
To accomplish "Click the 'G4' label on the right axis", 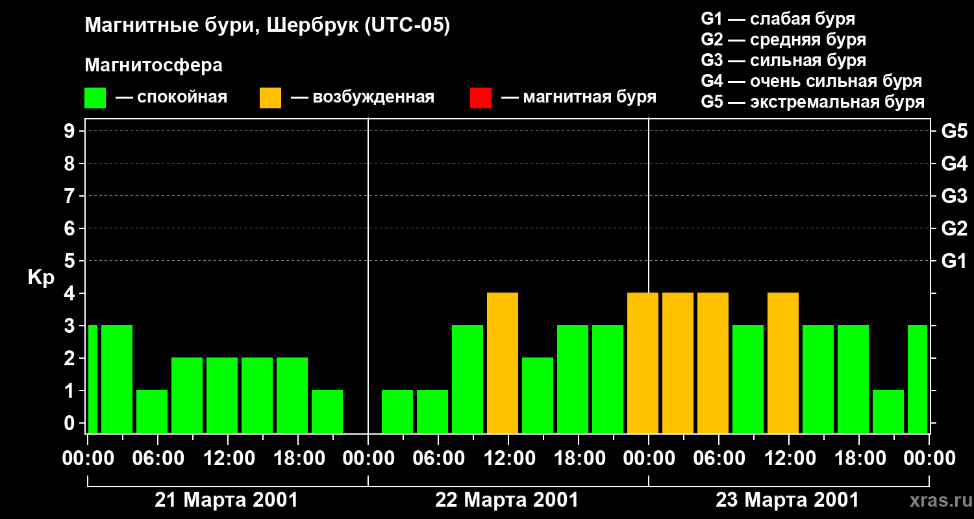I will pos(955,163).
